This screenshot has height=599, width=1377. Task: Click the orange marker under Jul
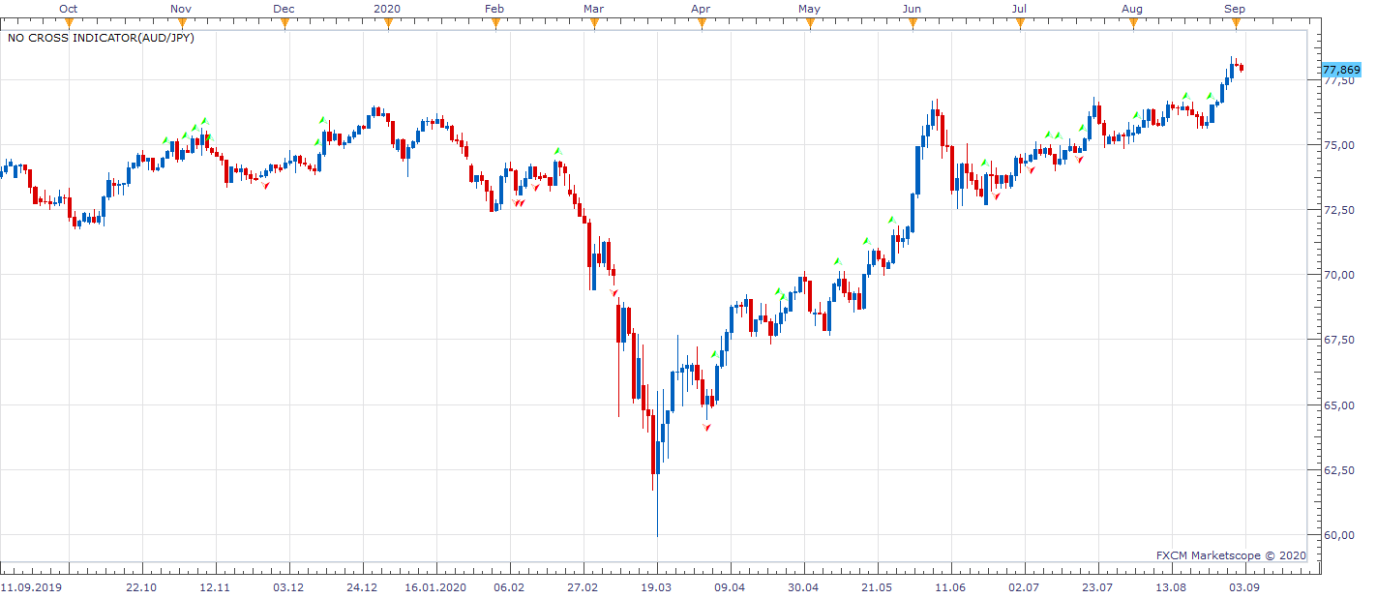tap(1019, 23)
